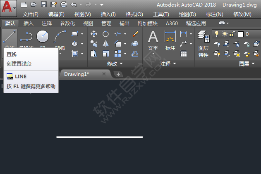Toggle the ribbon minimize button
Viewport: 261px width, 174px height.
tap(222, 23)
